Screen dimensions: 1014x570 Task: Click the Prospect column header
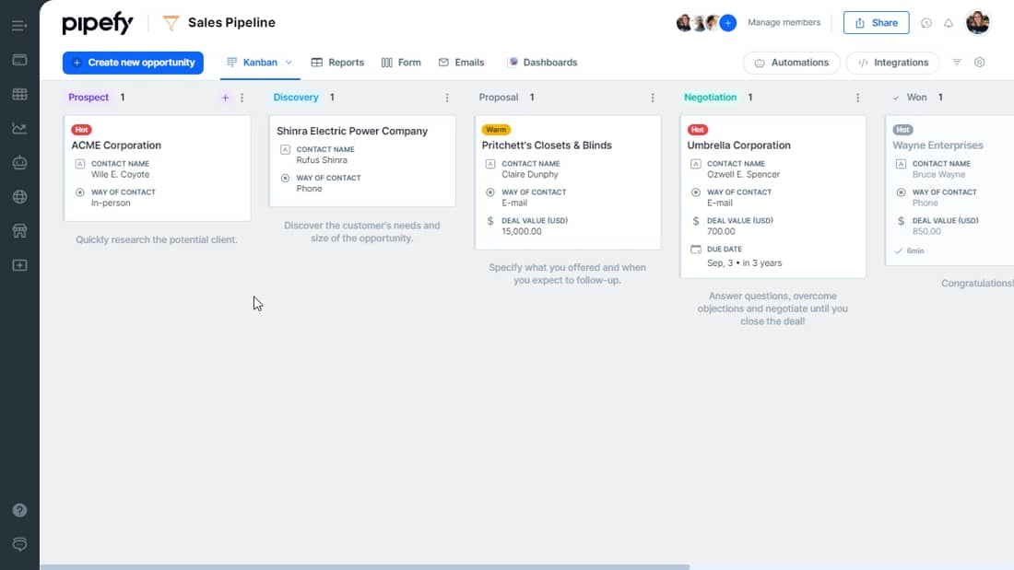pyautogui.click(x=88, y=98)
